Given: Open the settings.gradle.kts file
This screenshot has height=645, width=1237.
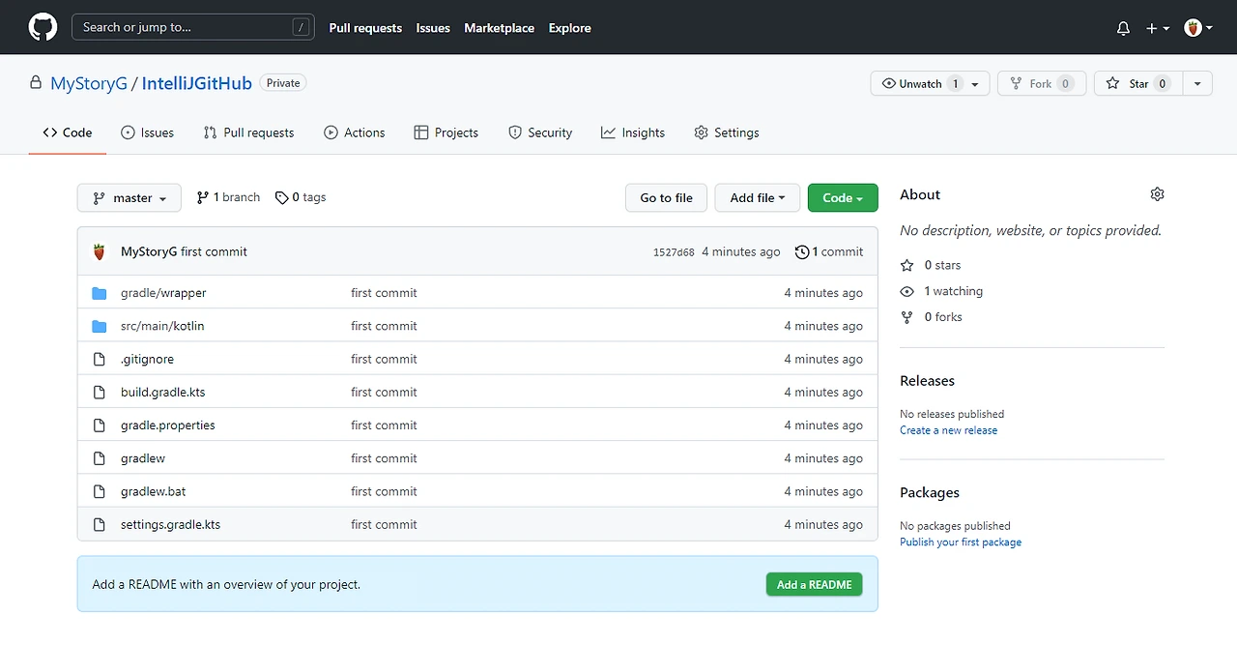Looking at the screenshot, I should coord(170,524).
